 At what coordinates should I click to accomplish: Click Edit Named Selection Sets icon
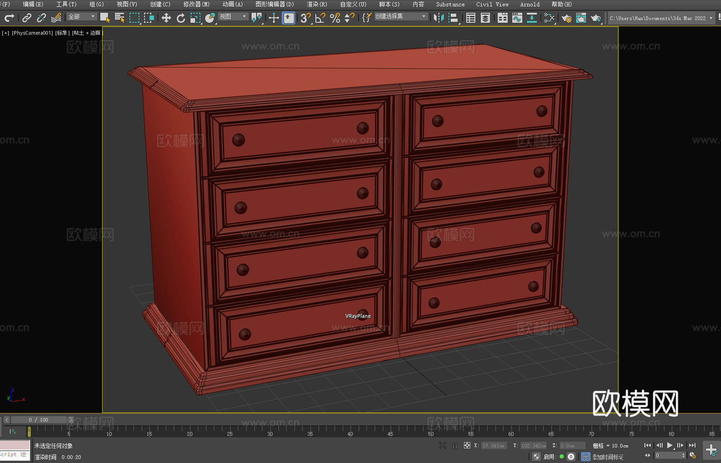(367, 18)
